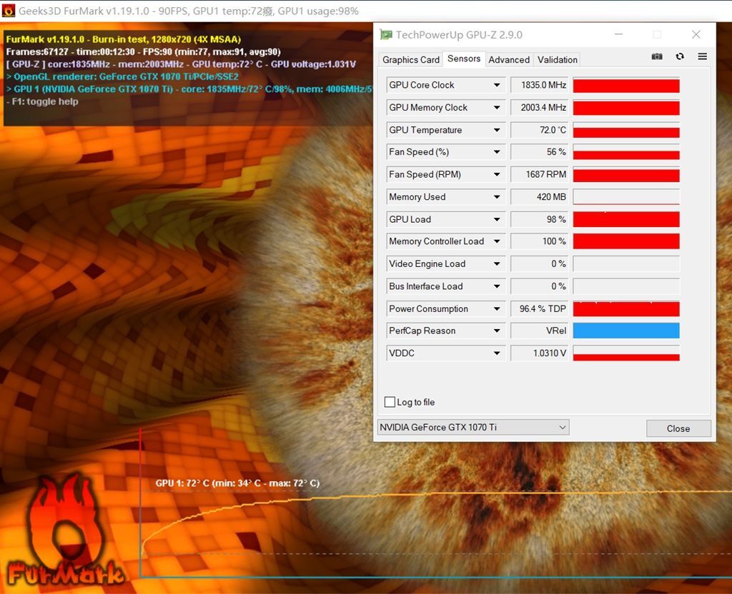Click the Power Consumption history graph
Image resolution: width=732 pixels, height=594 pixels.
point(626,308)
